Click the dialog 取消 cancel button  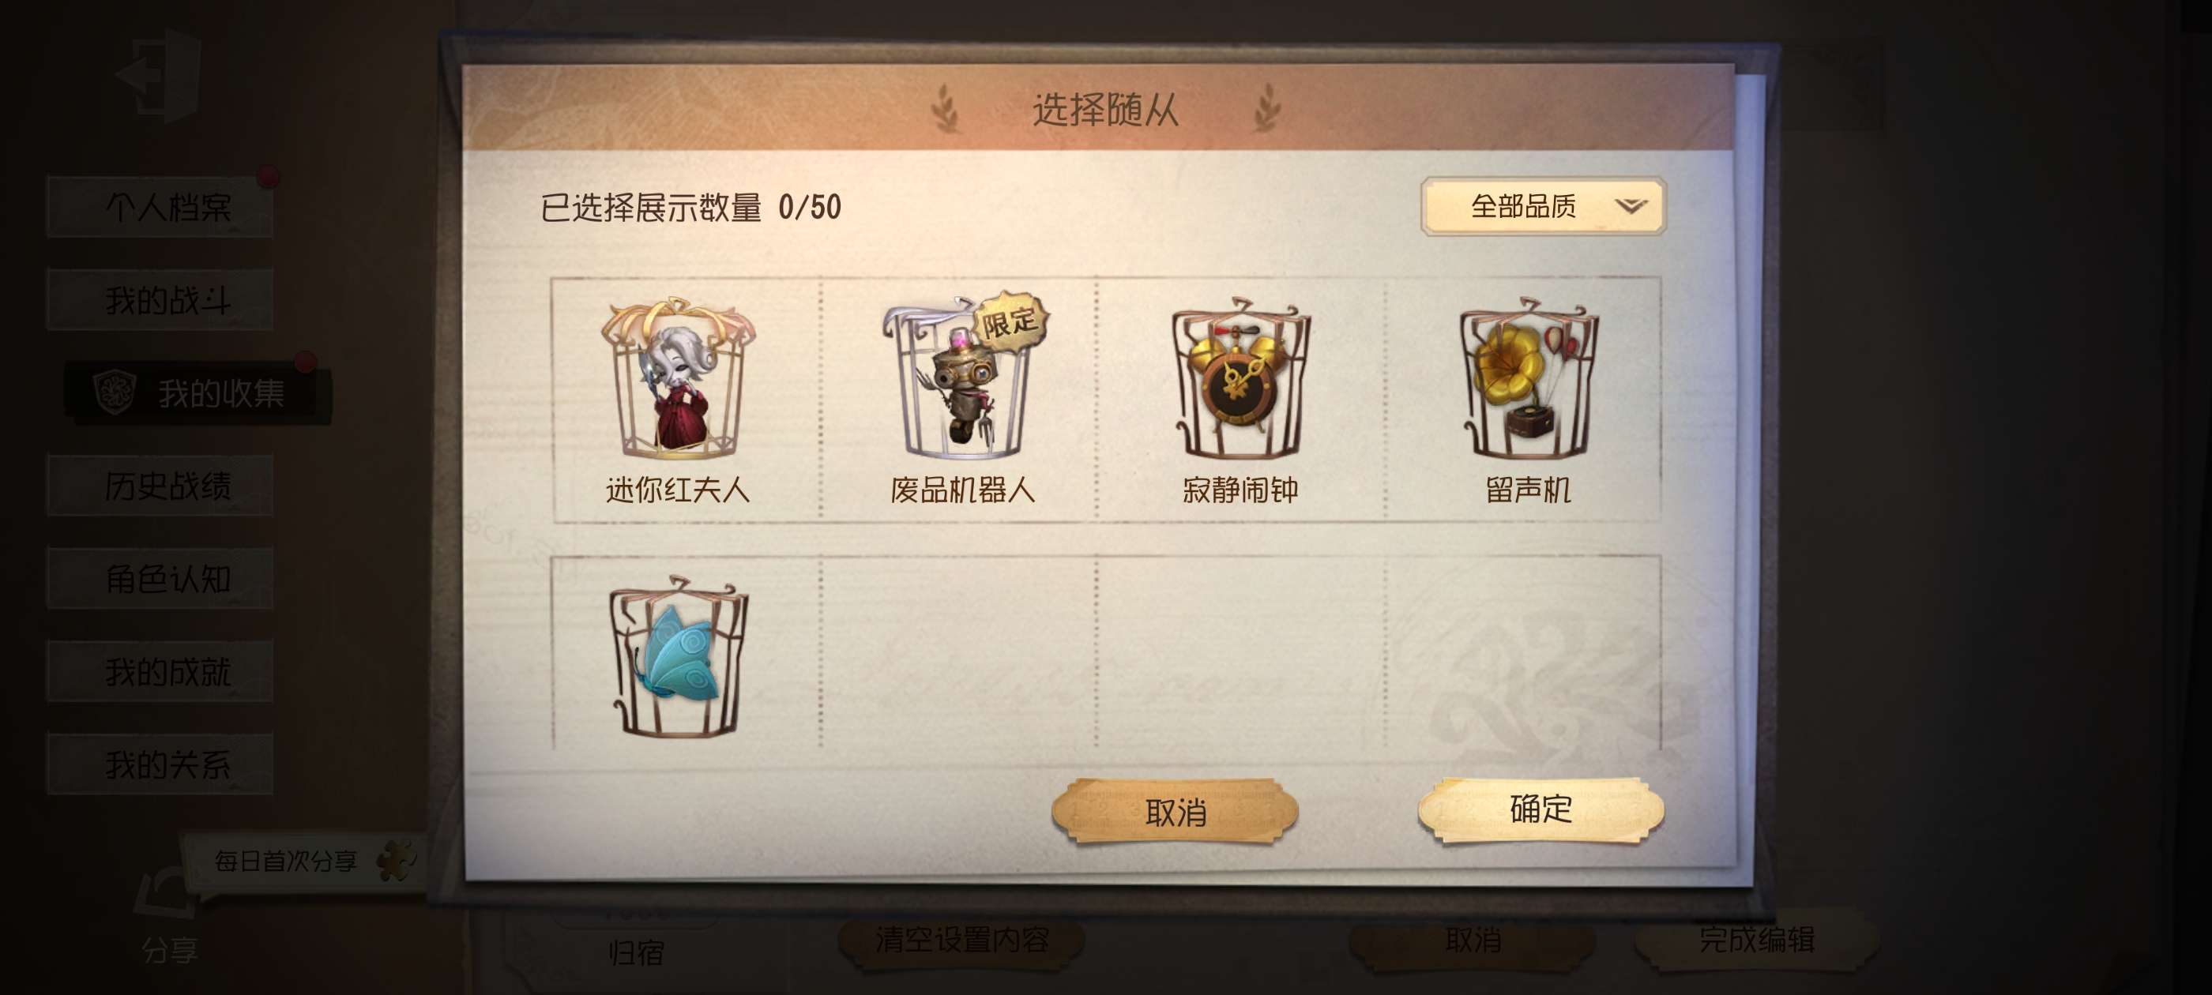pos(1175,811)
